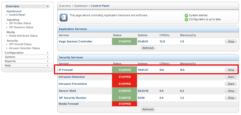Go to Media Interfaces Status
The height and width of the screenshot is (115, 241).
tap(23, 36)
